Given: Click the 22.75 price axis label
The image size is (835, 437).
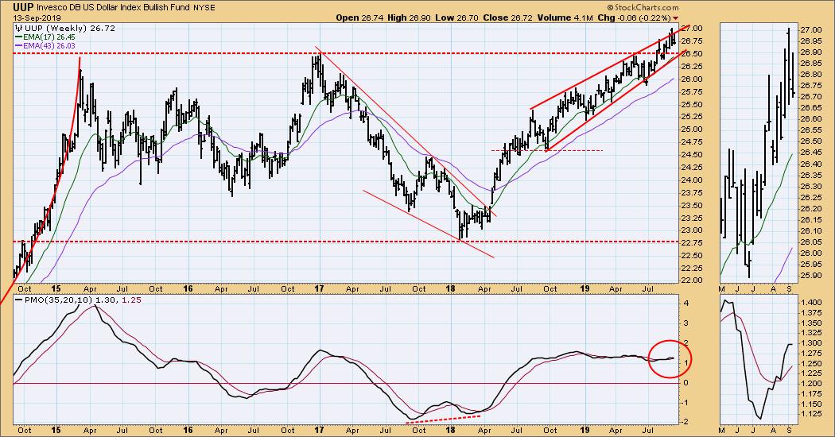Looking at the screenshot, I should [x=693, y=243].
